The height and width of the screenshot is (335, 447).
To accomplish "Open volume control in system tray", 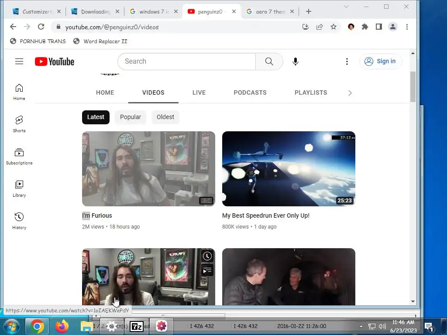I will click(x=382, y=326).
